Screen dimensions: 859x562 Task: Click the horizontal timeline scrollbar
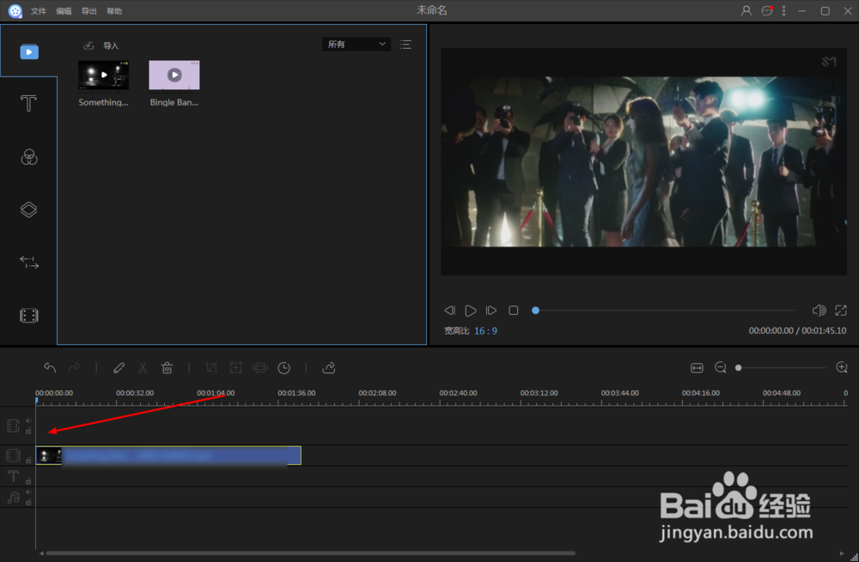[311, 553]
